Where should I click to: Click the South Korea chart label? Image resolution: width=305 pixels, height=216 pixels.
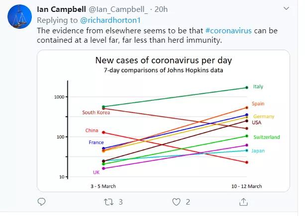[96, 113]
